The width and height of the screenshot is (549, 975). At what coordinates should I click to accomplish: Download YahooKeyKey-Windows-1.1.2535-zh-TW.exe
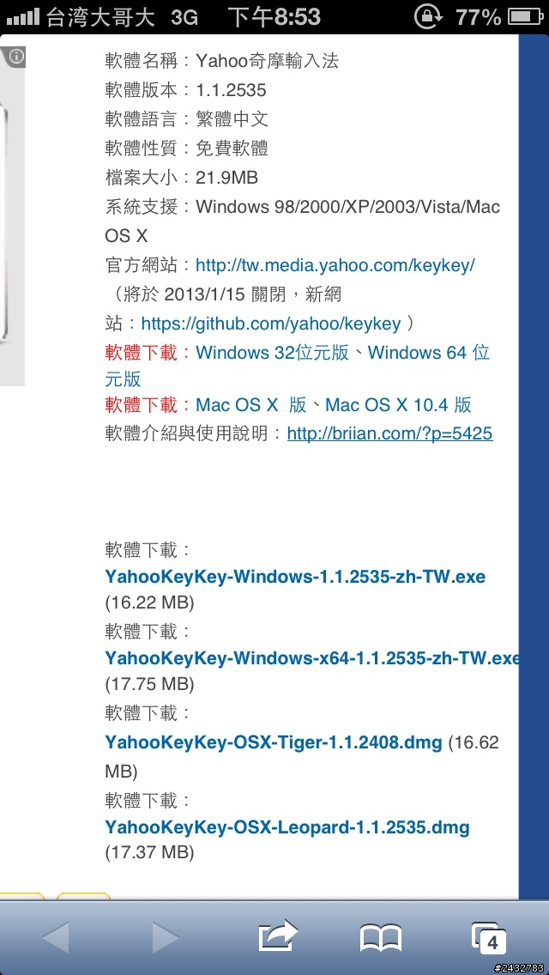tap(295, 577)
